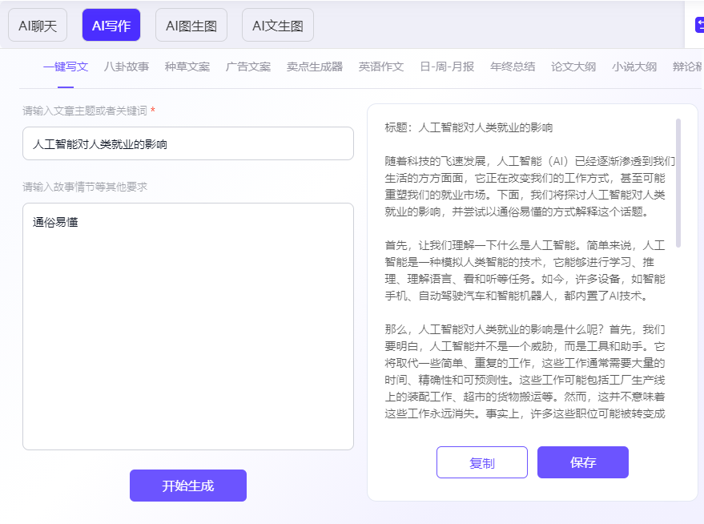Select the AI写作 tab

pos(111,25)
